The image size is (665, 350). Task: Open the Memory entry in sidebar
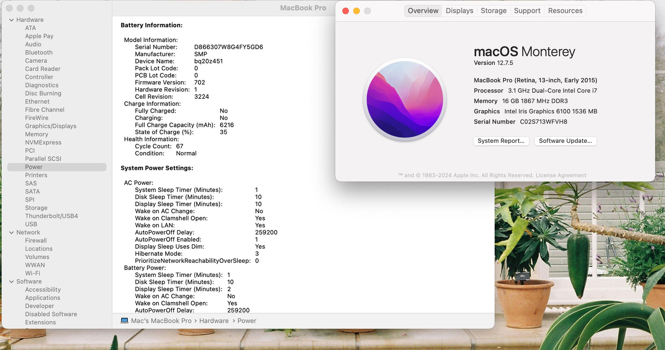[36, 134]
